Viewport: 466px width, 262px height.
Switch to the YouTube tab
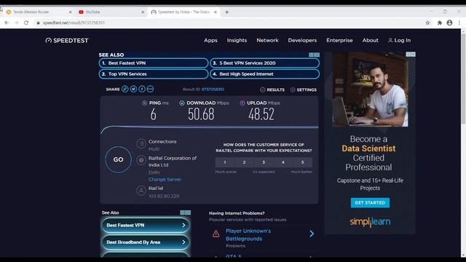point(111,12)
